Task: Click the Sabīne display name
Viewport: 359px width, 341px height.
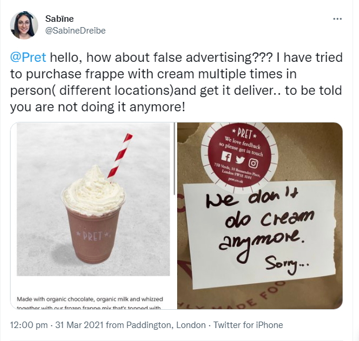Action: coord(59,19)
